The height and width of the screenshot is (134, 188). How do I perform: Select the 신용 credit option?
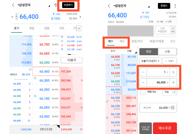click(167, 51)
